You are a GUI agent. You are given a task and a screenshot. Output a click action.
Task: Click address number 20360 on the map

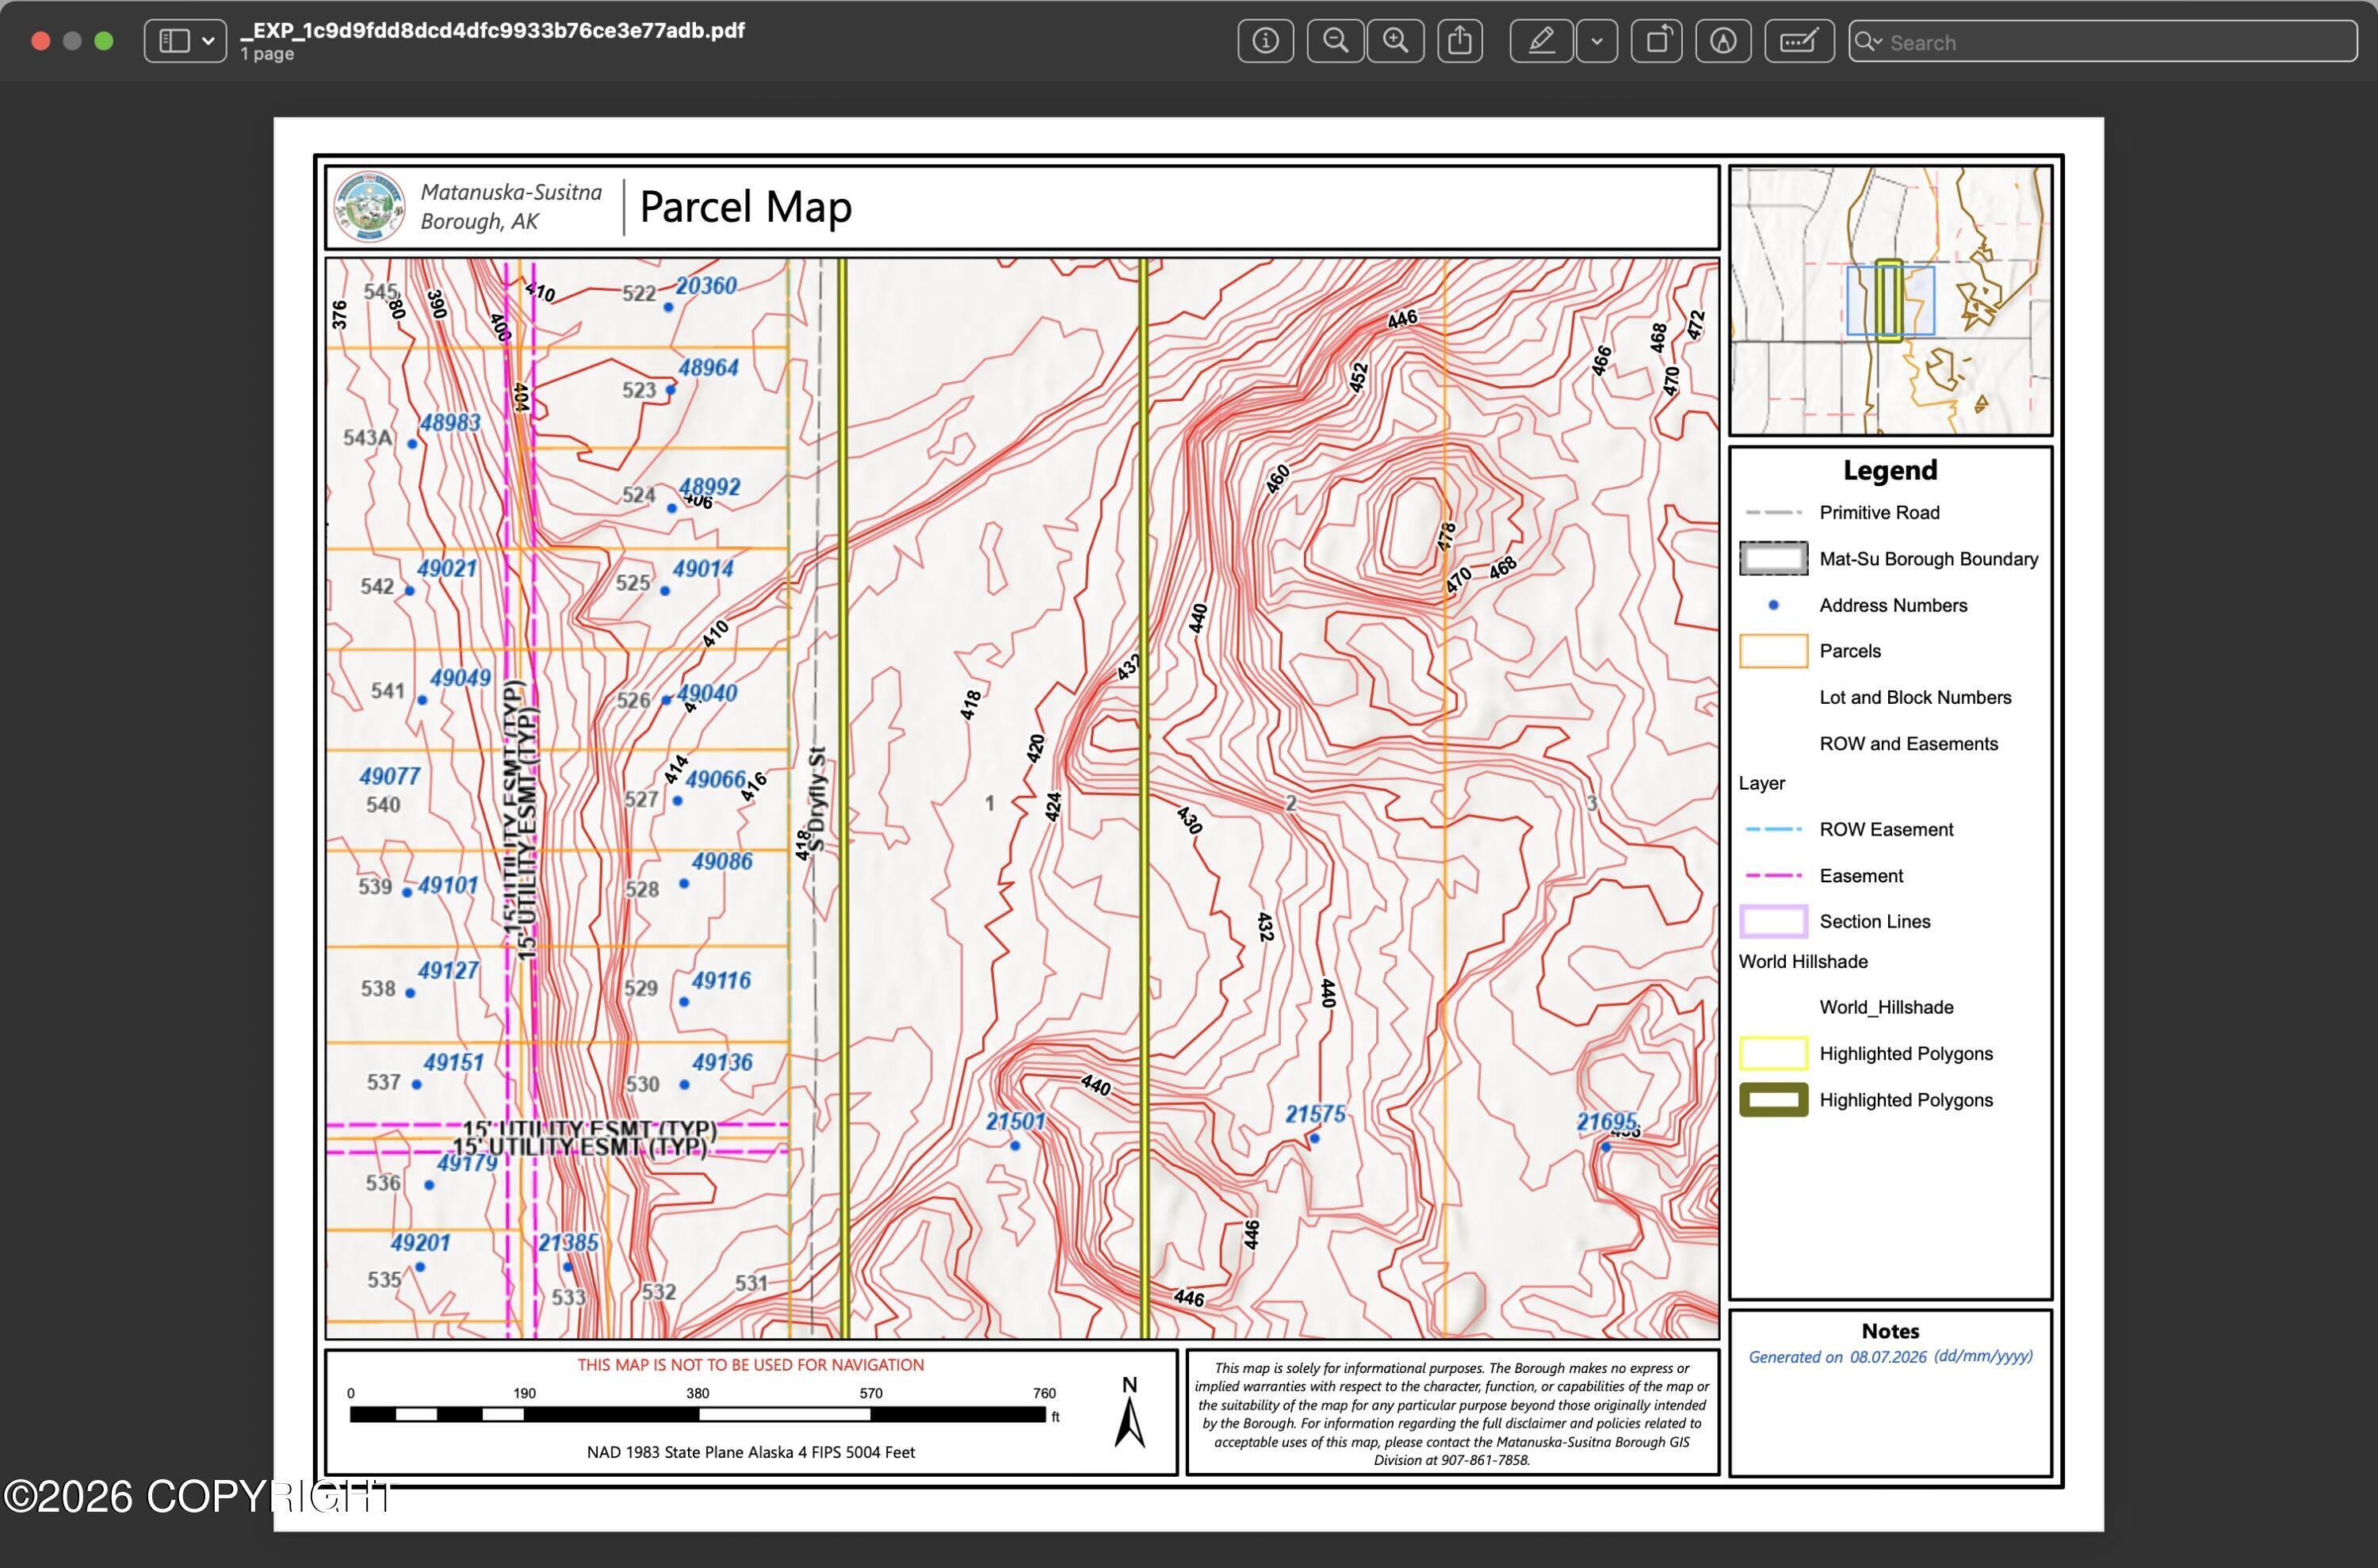(x=706, y=286)
